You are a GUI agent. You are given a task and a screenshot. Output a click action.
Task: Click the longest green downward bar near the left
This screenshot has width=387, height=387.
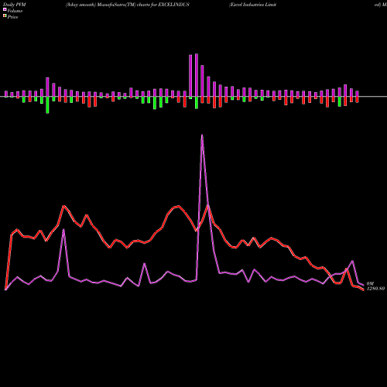(47, 105)
